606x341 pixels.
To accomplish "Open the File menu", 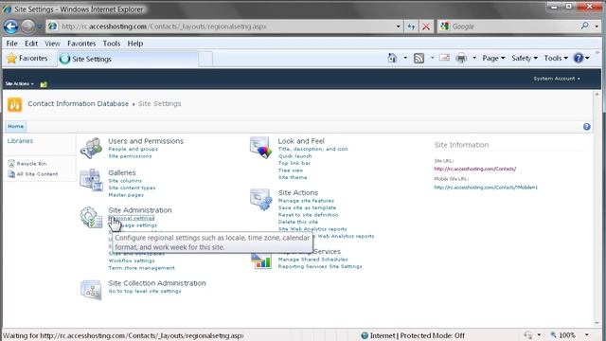I will pyautogui.click(x=11, y=44).
